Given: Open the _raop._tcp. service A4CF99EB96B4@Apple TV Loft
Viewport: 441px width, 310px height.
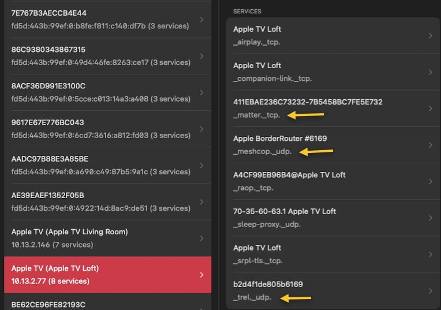Looking at the screenshot, I should coord(333,181).
